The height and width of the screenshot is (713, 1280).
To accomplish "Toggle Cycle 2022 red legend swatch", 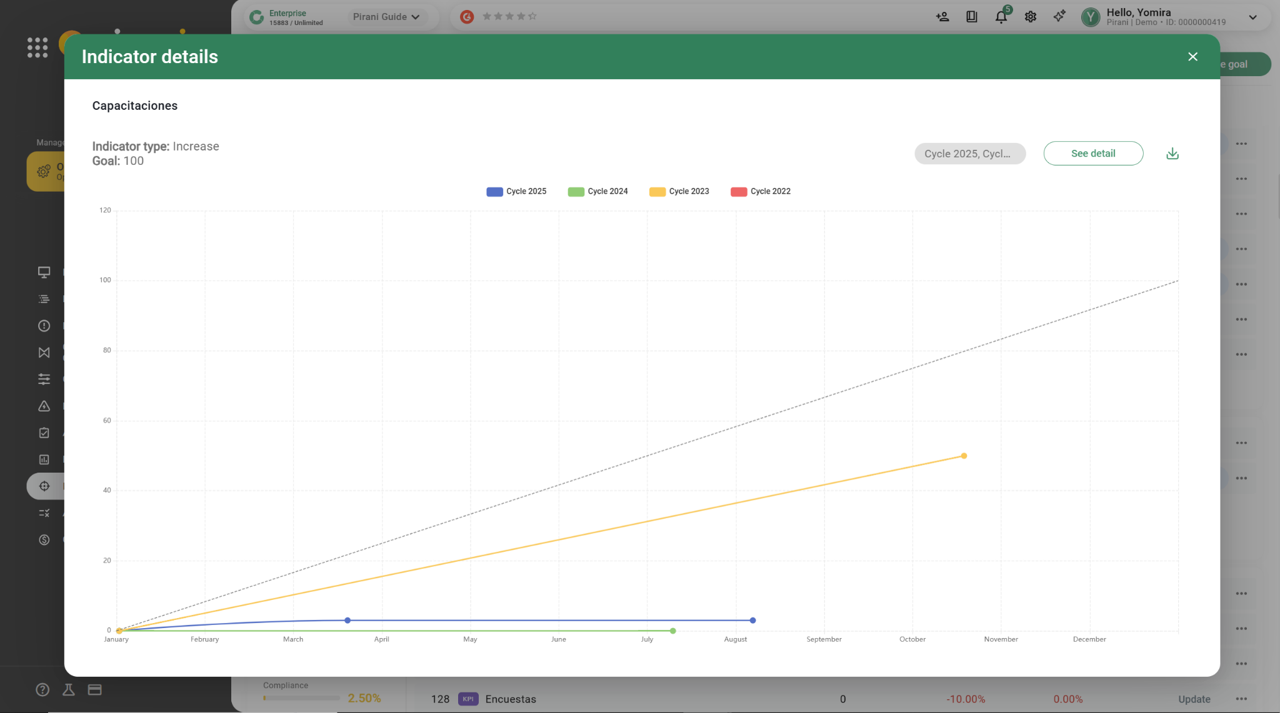I will [x=739, y=192].
